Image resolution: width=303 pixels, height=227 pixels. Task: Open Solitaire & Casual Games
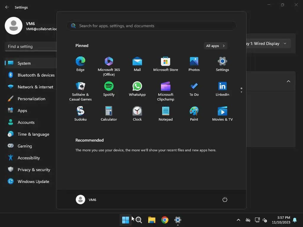80,91
